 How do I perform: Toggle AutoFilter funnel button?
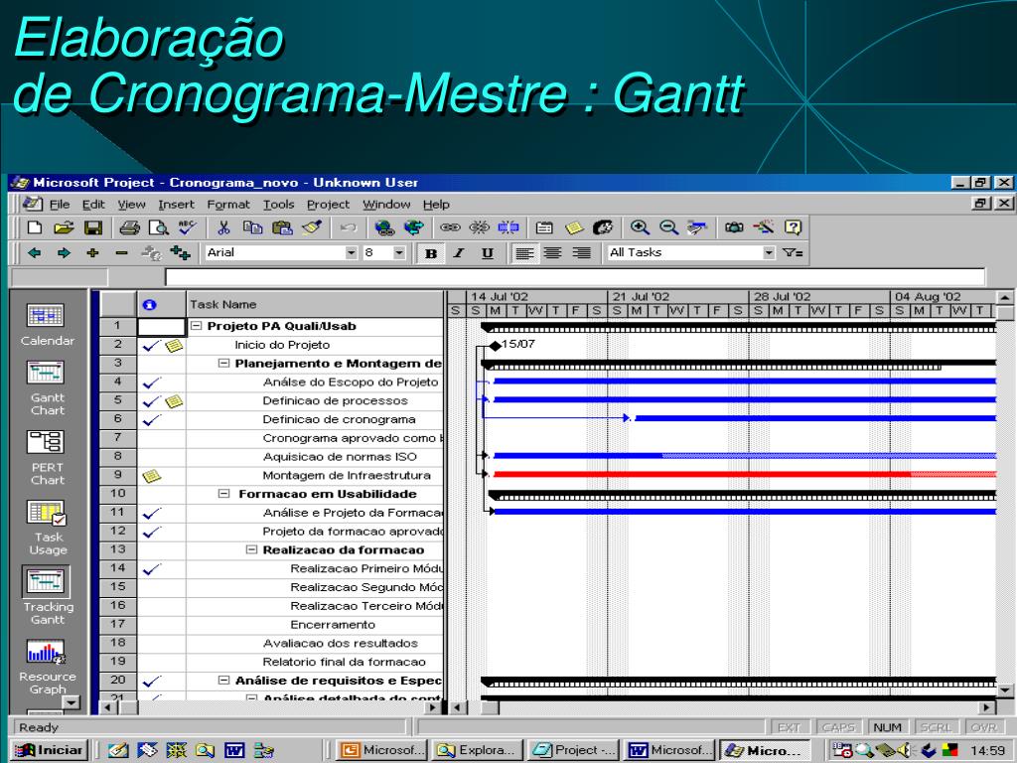793,253
